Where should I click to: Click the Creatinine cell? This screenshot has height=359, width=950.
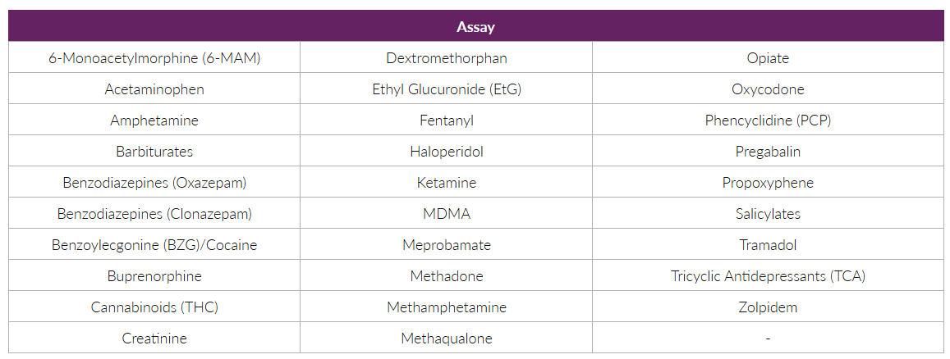pos(154,339)
